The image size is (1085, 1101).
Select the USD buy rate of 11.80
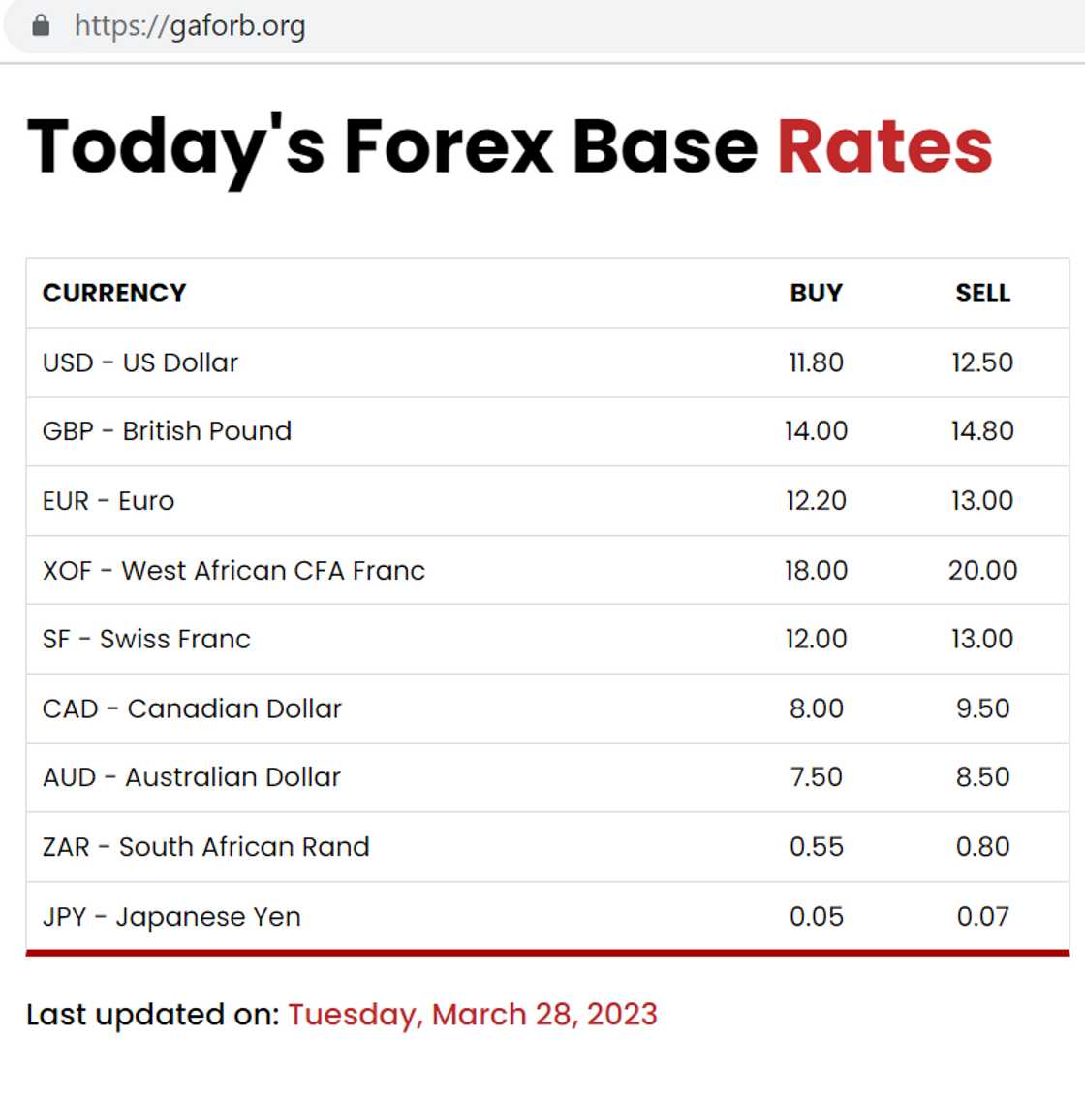point(815,362)
